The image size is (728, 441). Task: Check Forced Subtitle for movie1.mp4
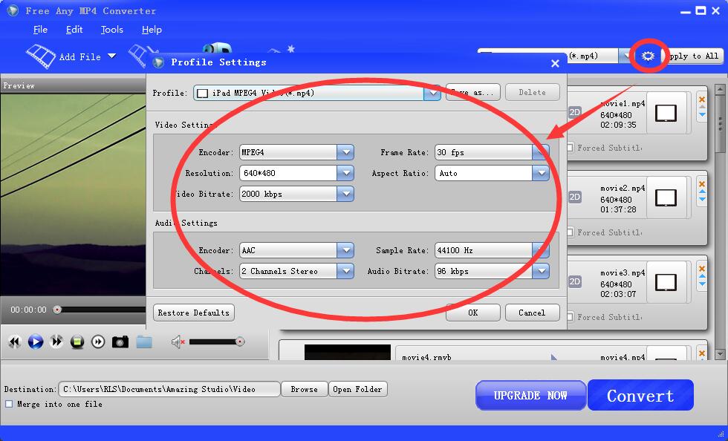tap(570, 148)
